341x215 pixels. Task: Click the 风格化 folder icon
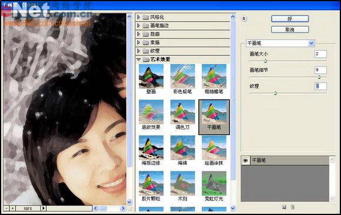point(146,17)
